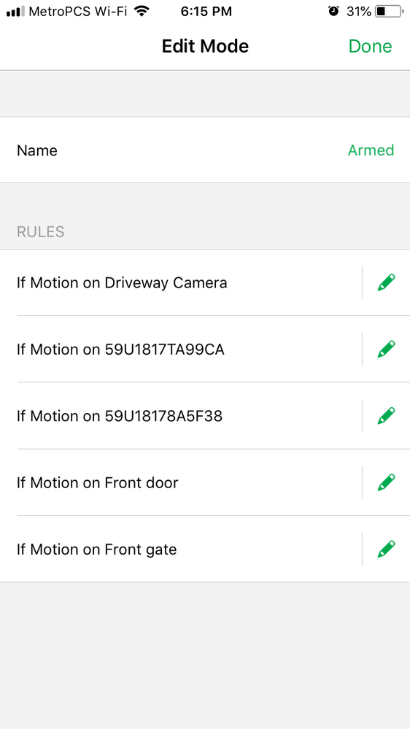Image resolution: width=410 pixels, height=729 pixels.
Task: Tap pencil icon for 59U1817TA99CA rule
Action: 387,349
